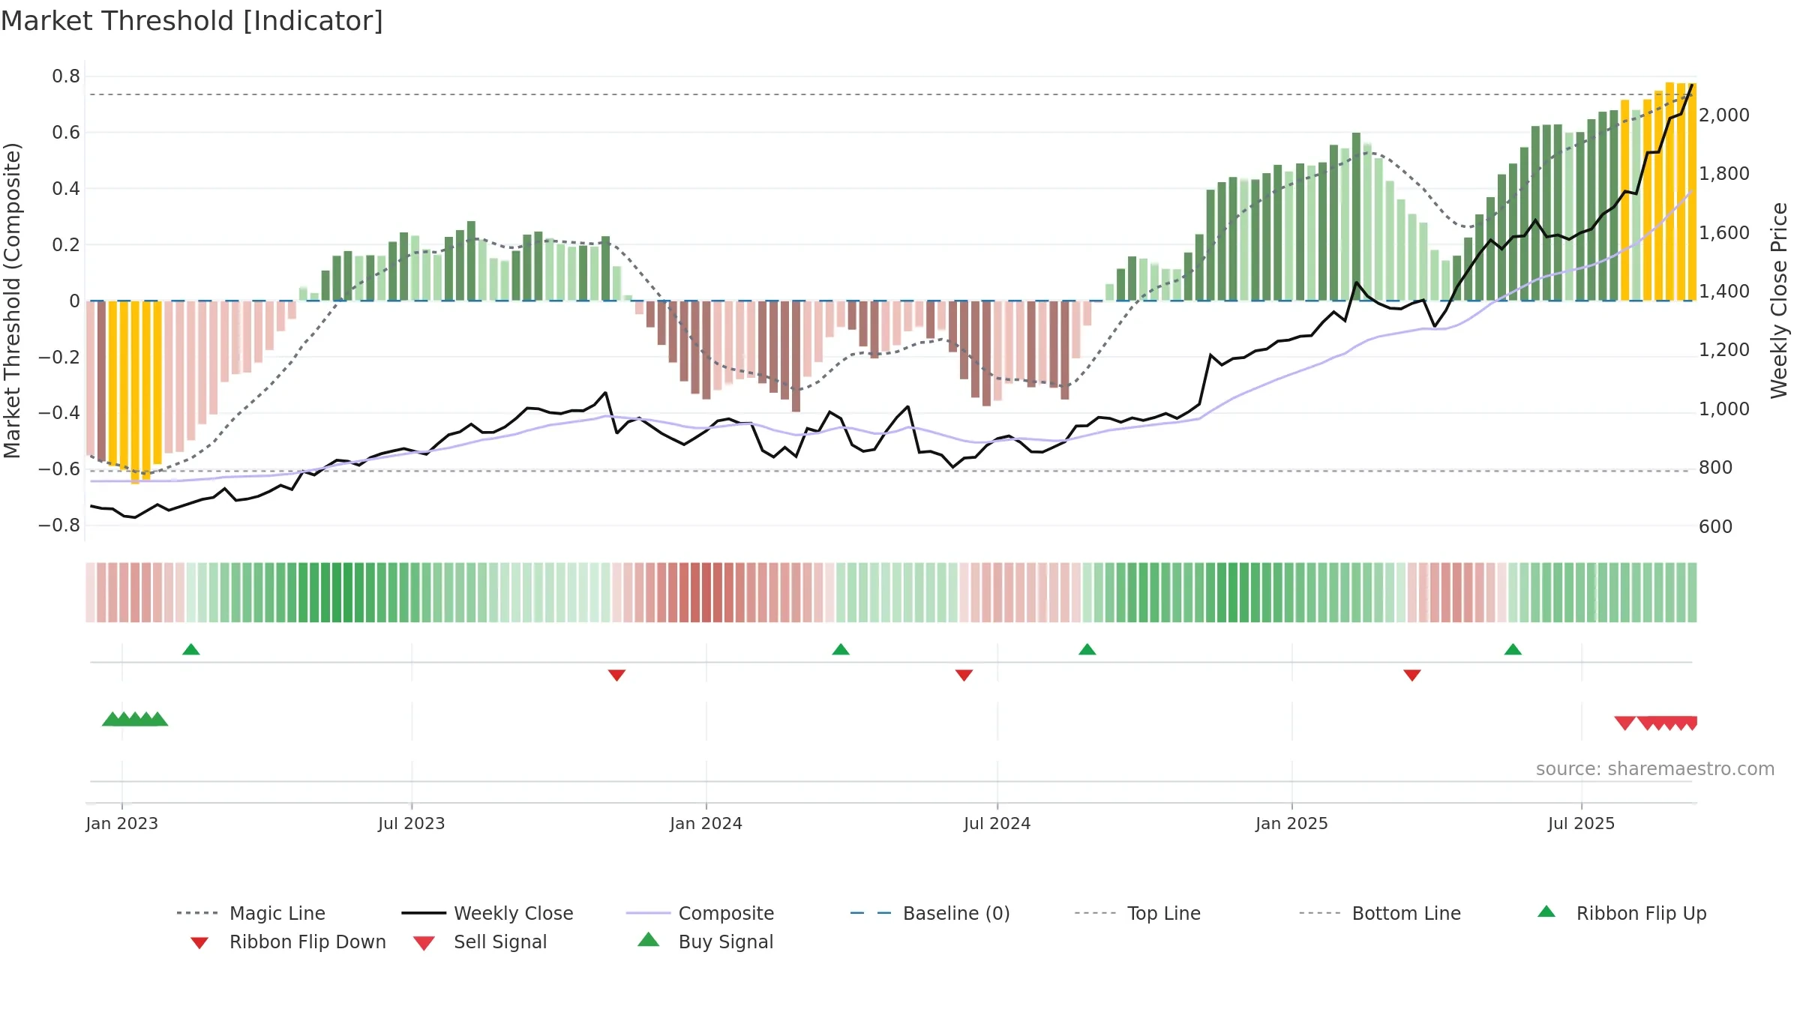Click the ribbon flip up marker near February 2023
This screenshot has height=1012, width=1800.
[x=191, y=649]
